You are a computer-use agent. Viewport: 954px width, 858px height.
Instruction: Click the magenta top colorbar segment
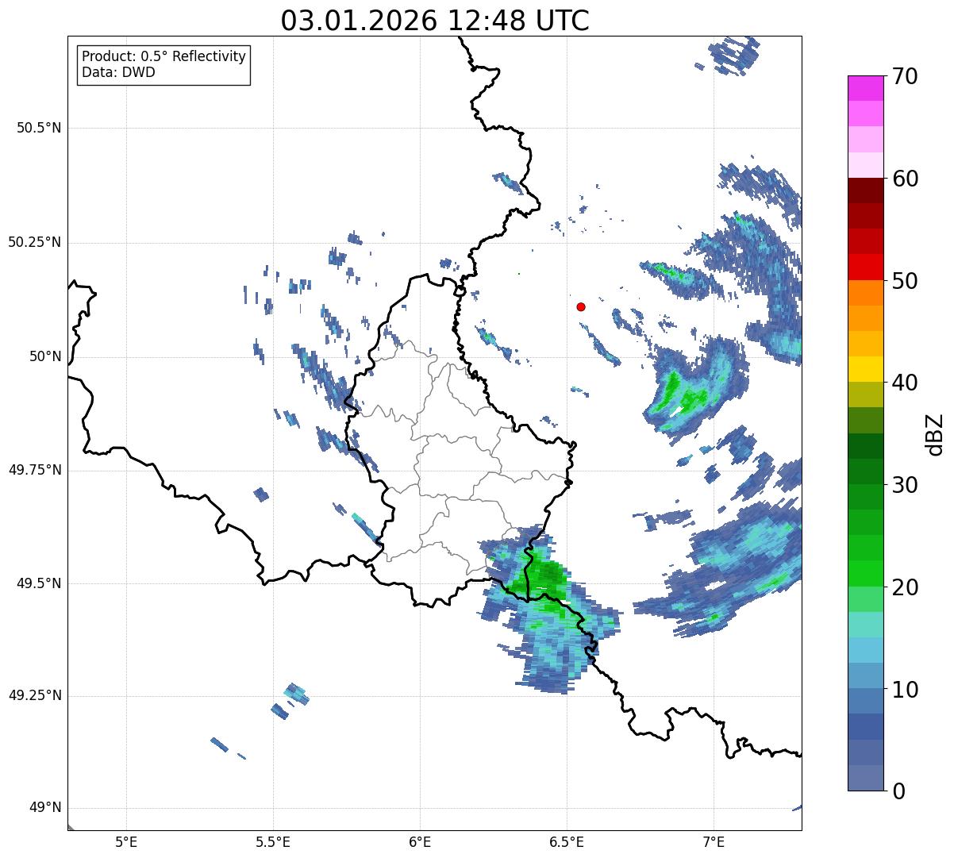[865, 88]
